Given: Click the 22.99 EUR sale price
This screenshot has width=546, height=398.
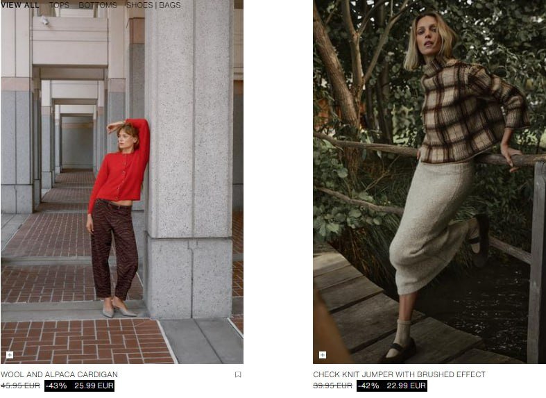Looking at the screenshot, I should coord(406,385).
